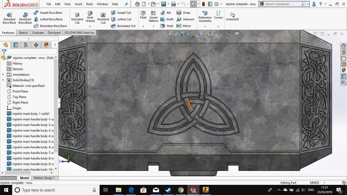Open the File menu
347x195 pixels.
(49, 4)
